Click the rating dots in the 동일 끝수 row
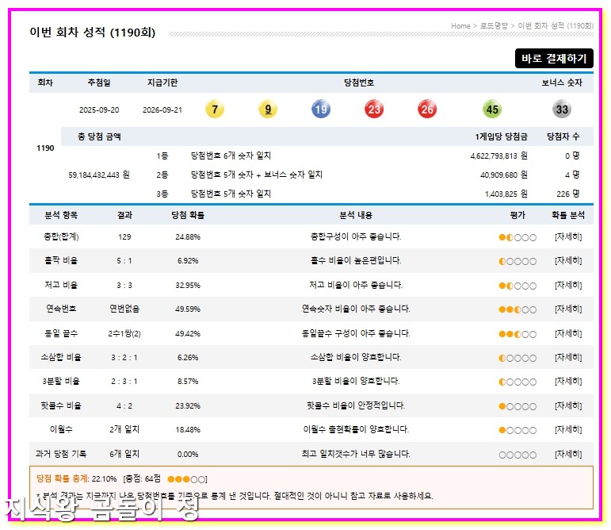The image size is (611, 530). coord(517,334)
